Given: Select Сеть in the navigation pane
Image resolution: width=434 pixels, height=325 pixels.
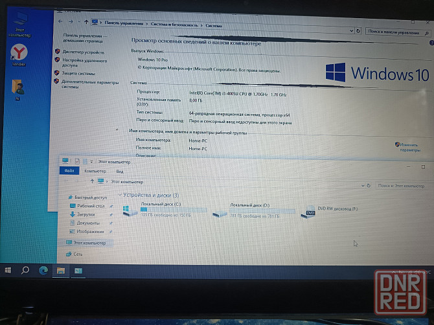Looking at the screenshot, I should point(78,254).
